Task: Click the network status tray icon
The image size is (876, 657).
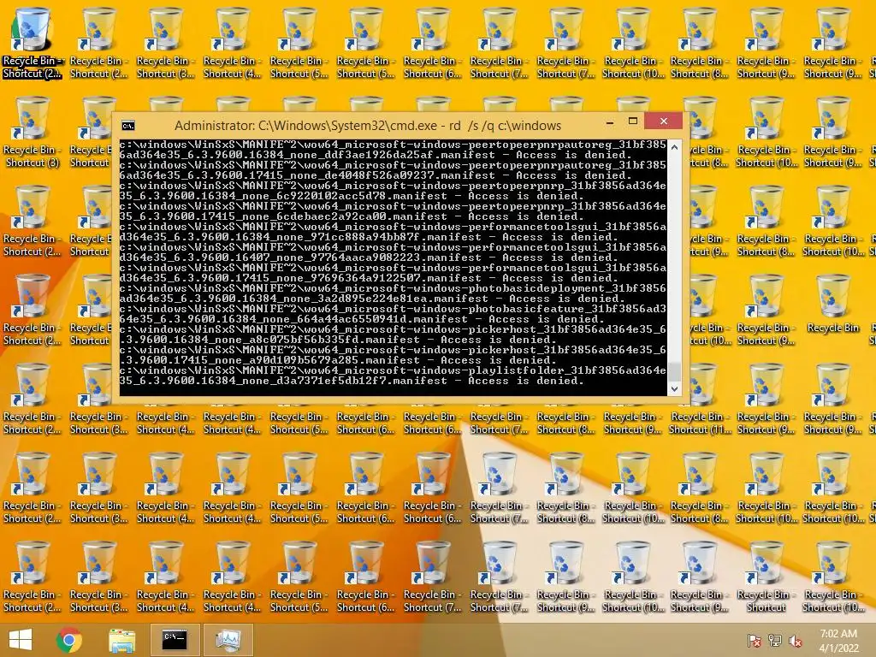Action: click(774, 640)
